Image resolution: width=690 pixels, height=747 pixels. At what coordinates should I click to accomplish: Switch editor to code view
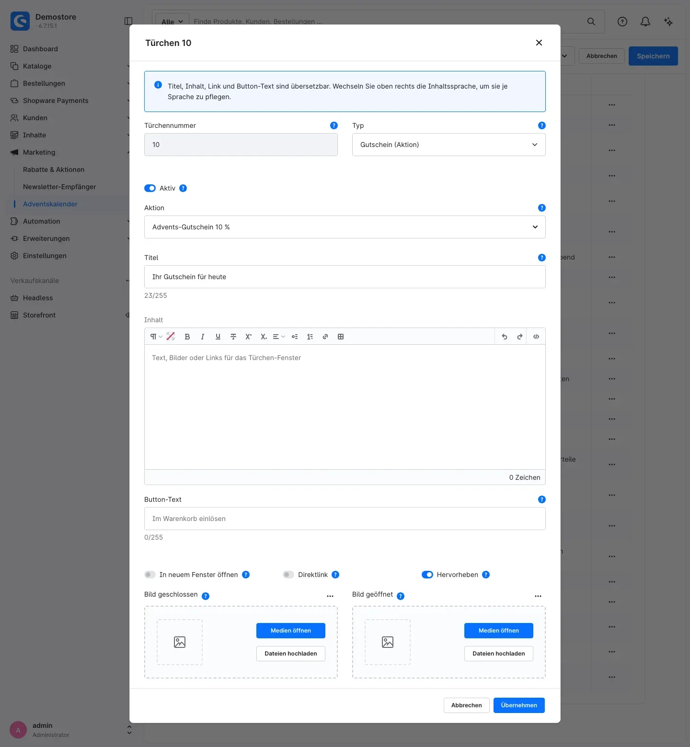(536, 337)
